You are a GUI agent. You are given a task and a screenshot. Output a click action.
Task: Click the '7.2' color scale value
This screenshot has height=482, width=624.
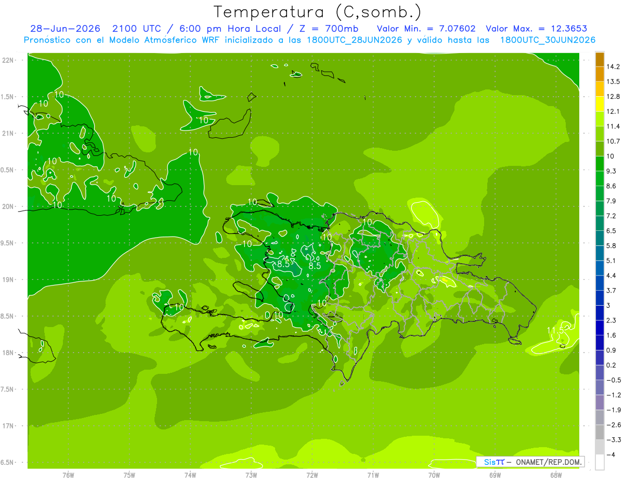click(612, 216)
